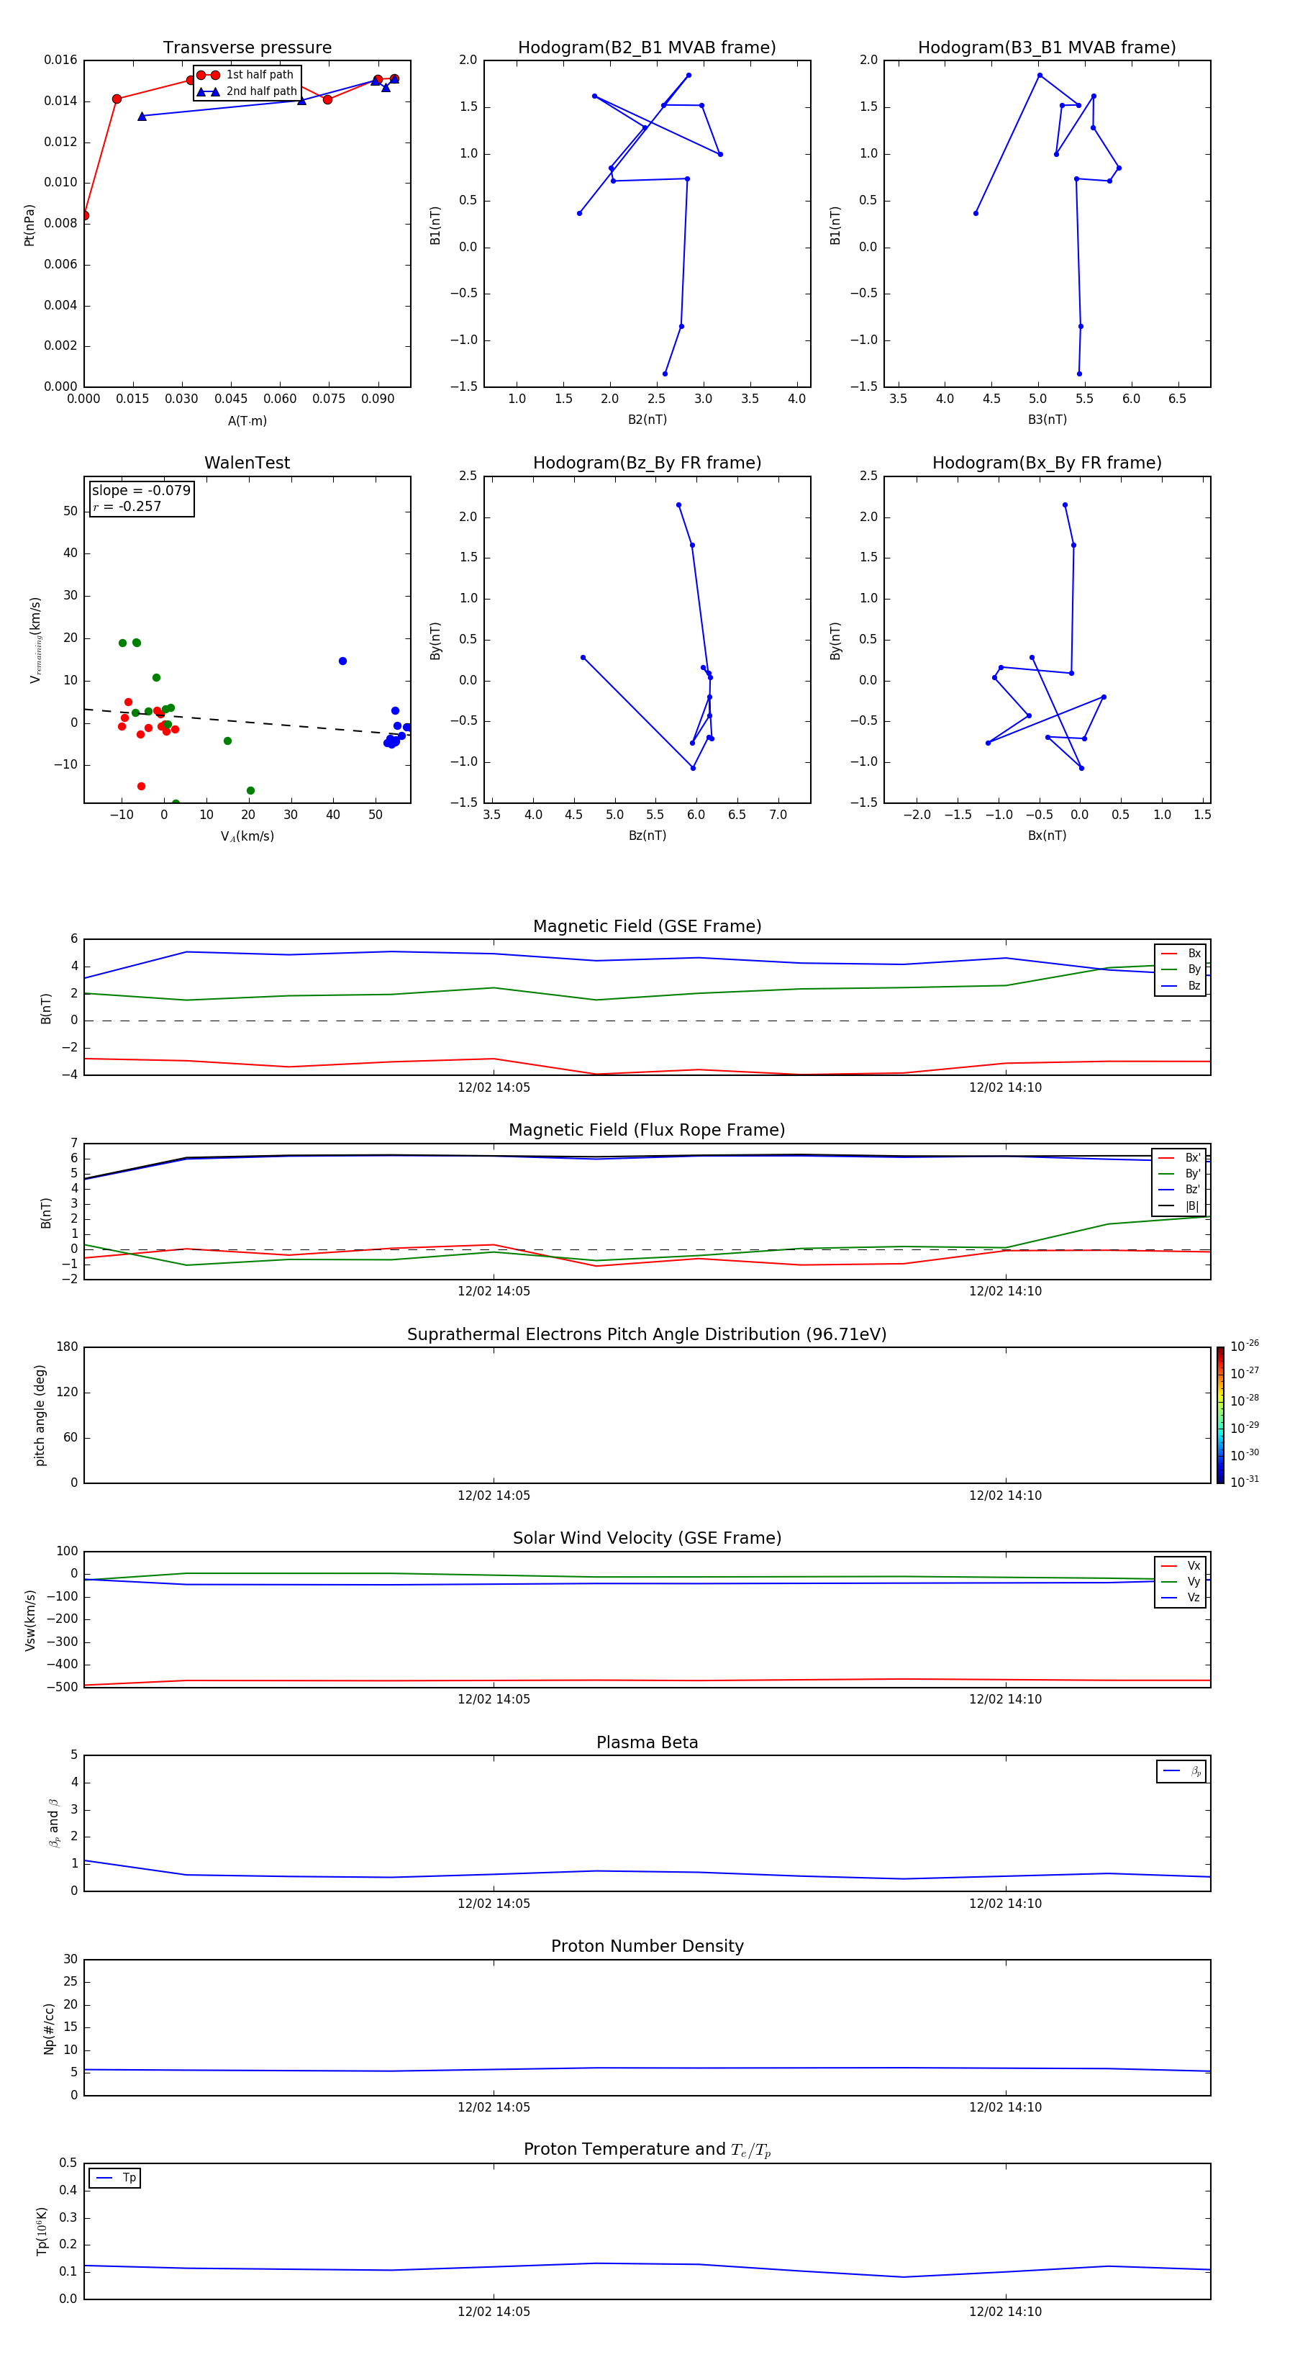The height and width of the screenshot is (2375, 1295).
Task: Click the "Hodogram(B3_B1 MVAB frame)" title
Action: click(1047, 48)
